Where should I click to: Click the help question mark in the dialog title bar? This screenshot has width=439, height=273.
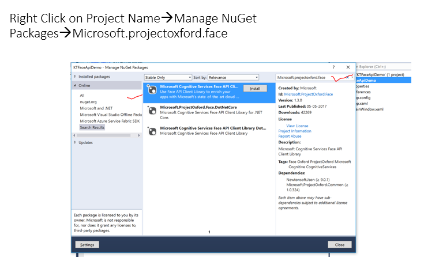(333, 67)
